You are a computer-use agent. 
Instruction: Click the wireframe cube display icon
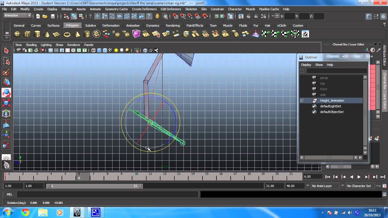tap(93, 50)
